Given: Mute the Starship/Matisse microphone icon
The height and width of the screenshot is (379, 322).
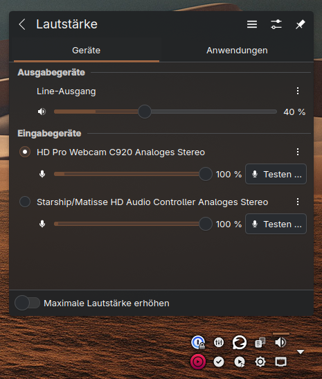Looking at the screenshot, I should [x=42, y=224].
